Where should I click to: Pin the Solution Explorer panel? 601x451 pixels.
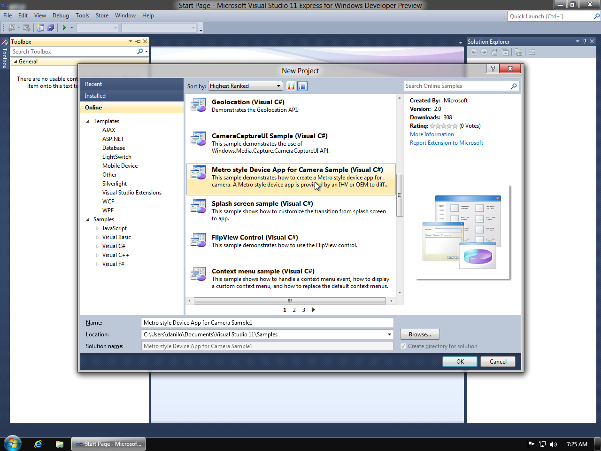tap(585, 41)
